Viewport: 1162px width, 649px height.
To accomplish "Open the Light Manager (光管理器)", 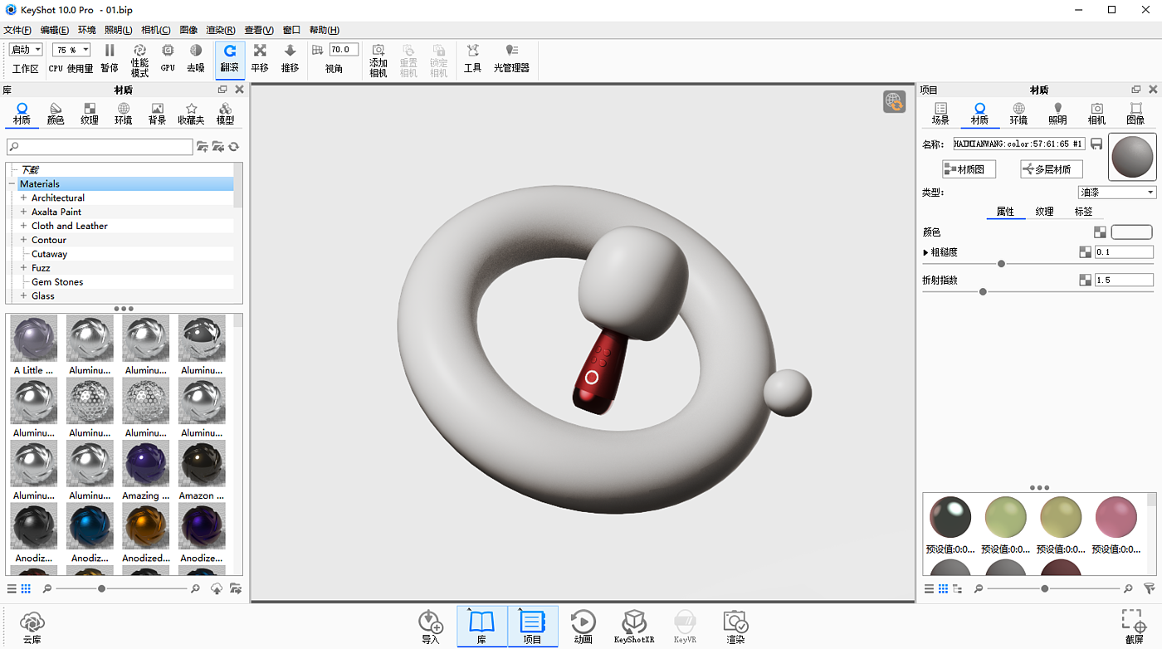I will [511, 58].
